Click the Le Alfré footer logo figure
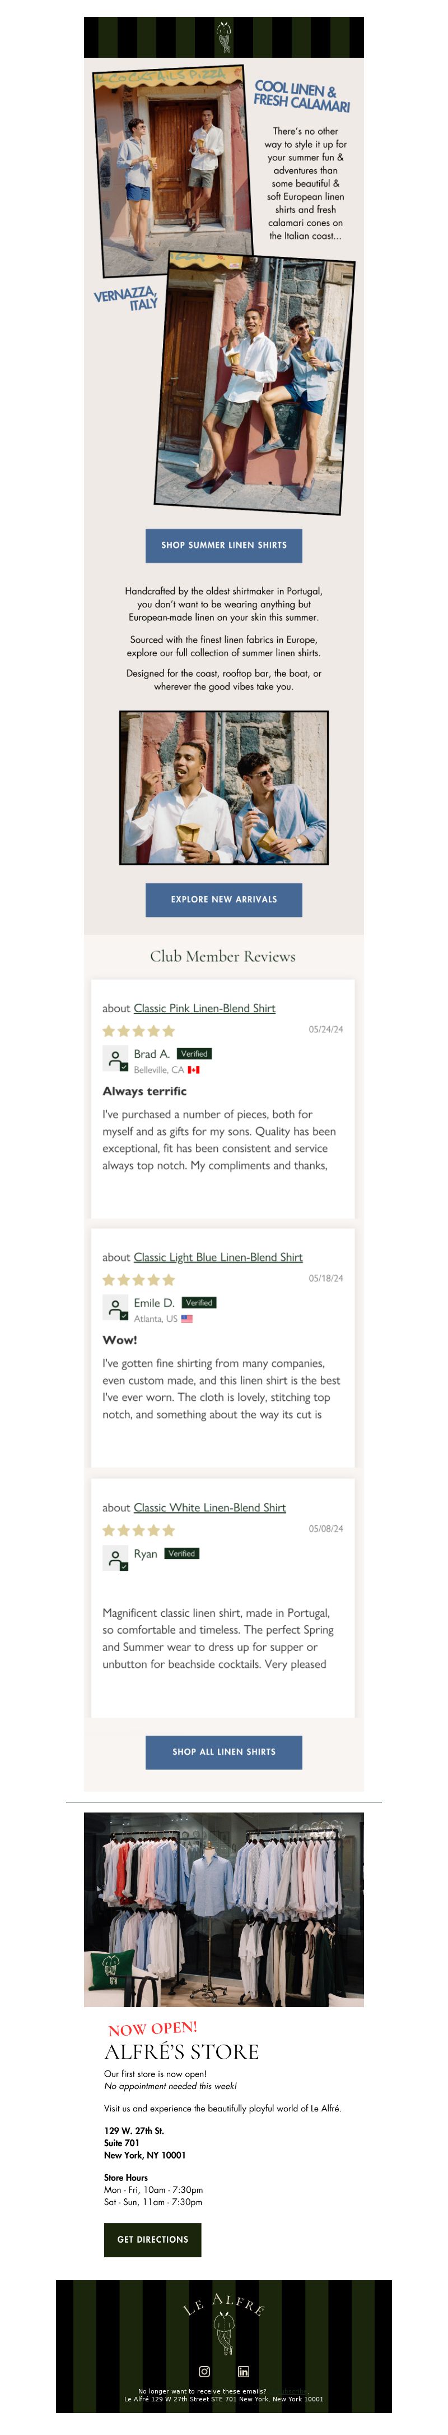This screenshot has height=2435, width=448. click(223, 2333)
